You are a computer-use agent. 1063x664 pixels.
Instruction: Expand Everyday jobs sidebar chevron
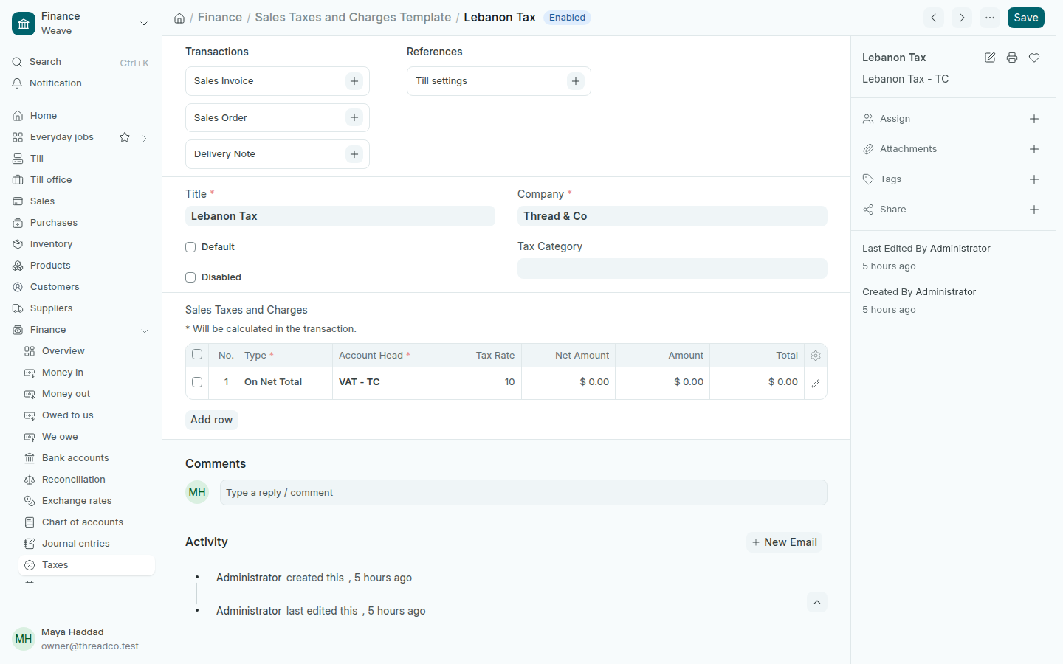[x=145, y=138]
